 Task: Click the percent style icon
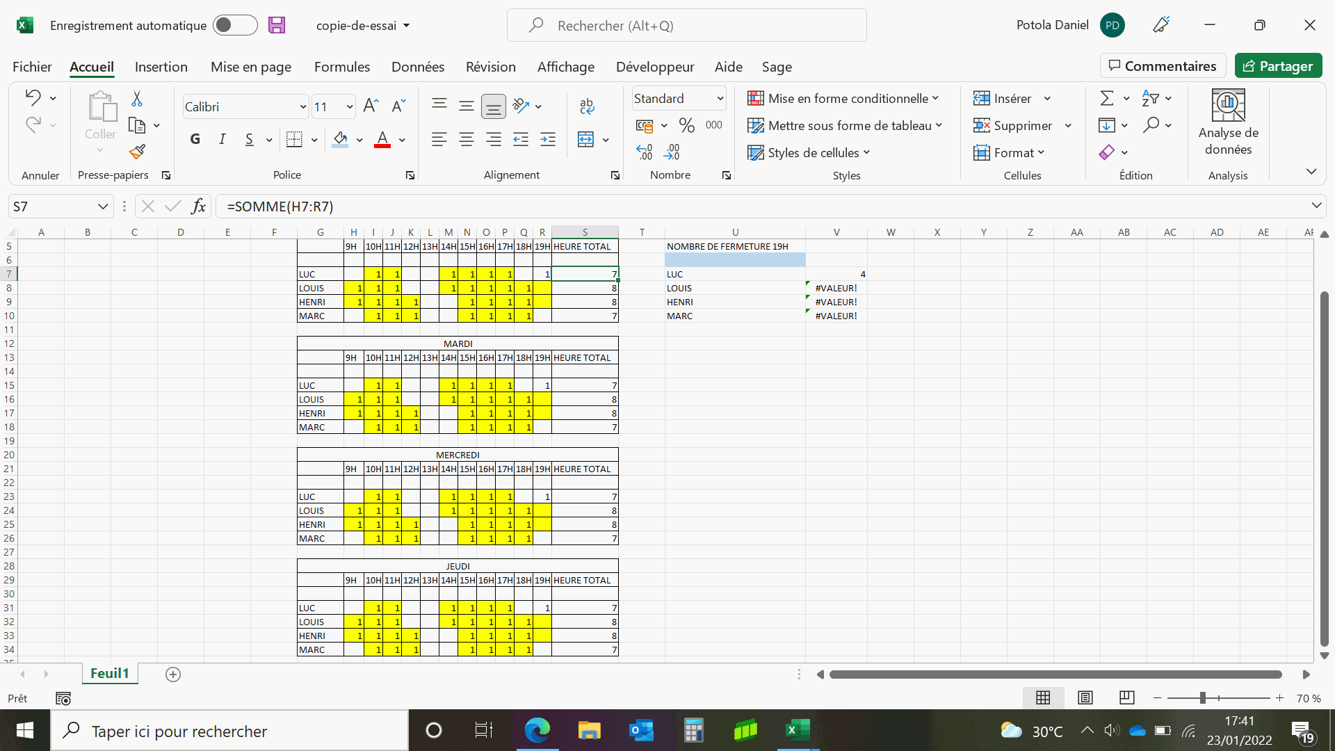(687, 125)
